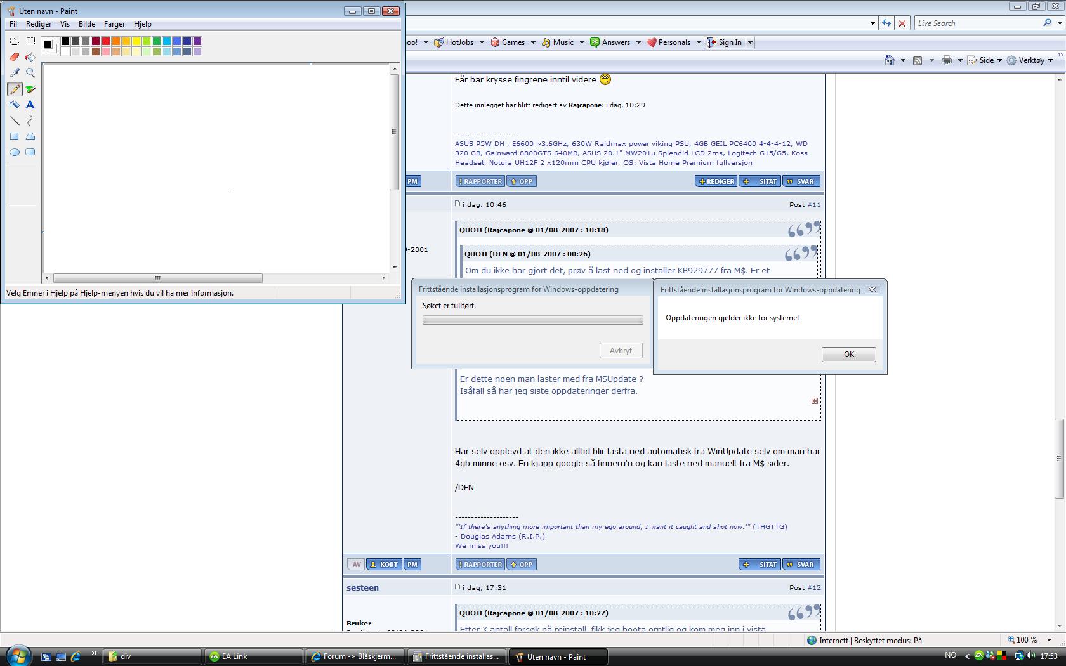Choose the Rounded rectangle tool
The image size is (1066, 666).
point(30,152)
